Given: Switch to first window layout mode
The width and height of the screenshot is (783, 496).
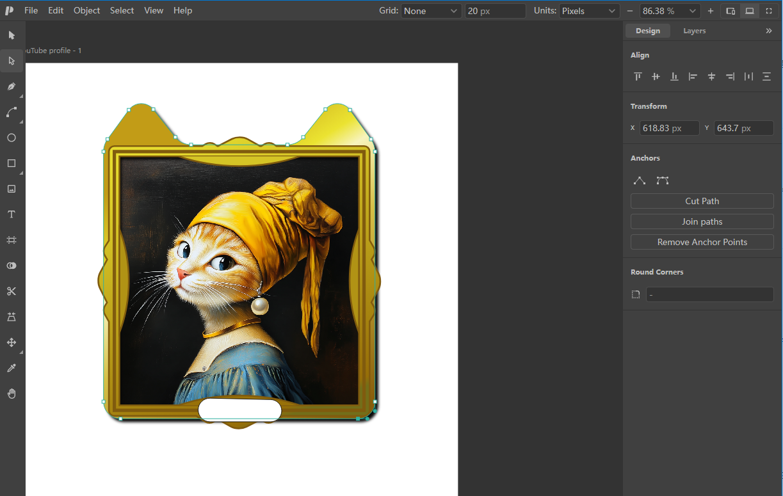Looking at the screenshot, I should click(731, 11).
